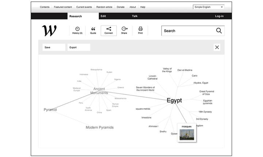The image size is (263, 157).
Task: Click the magnifying glass search icon
Action: point(219,31)
